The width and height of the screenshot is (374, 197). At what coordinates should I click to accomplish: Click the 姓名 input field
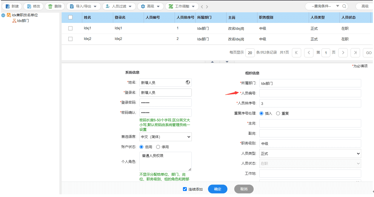click(x=165, y=83)
